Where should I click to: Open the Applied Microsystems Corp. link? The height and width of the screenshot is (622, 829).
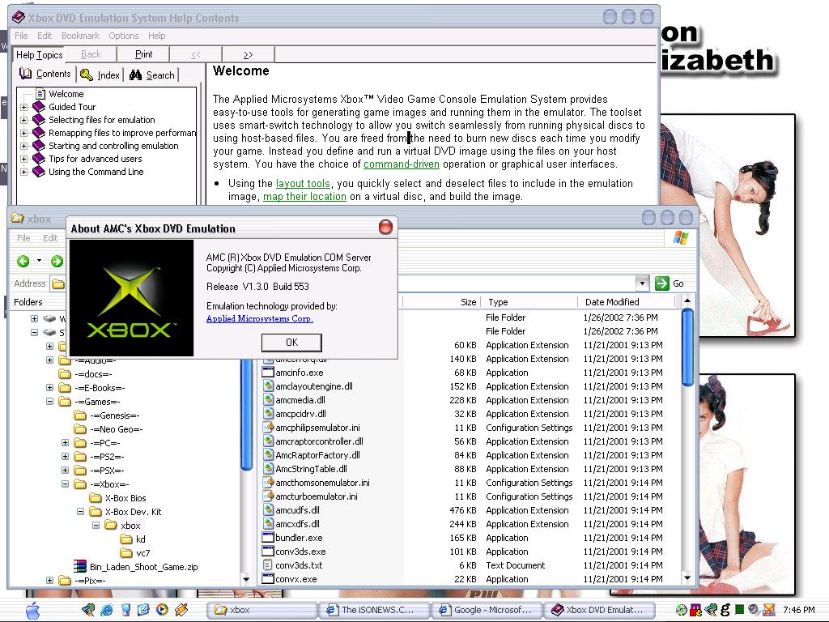[260, 318]
